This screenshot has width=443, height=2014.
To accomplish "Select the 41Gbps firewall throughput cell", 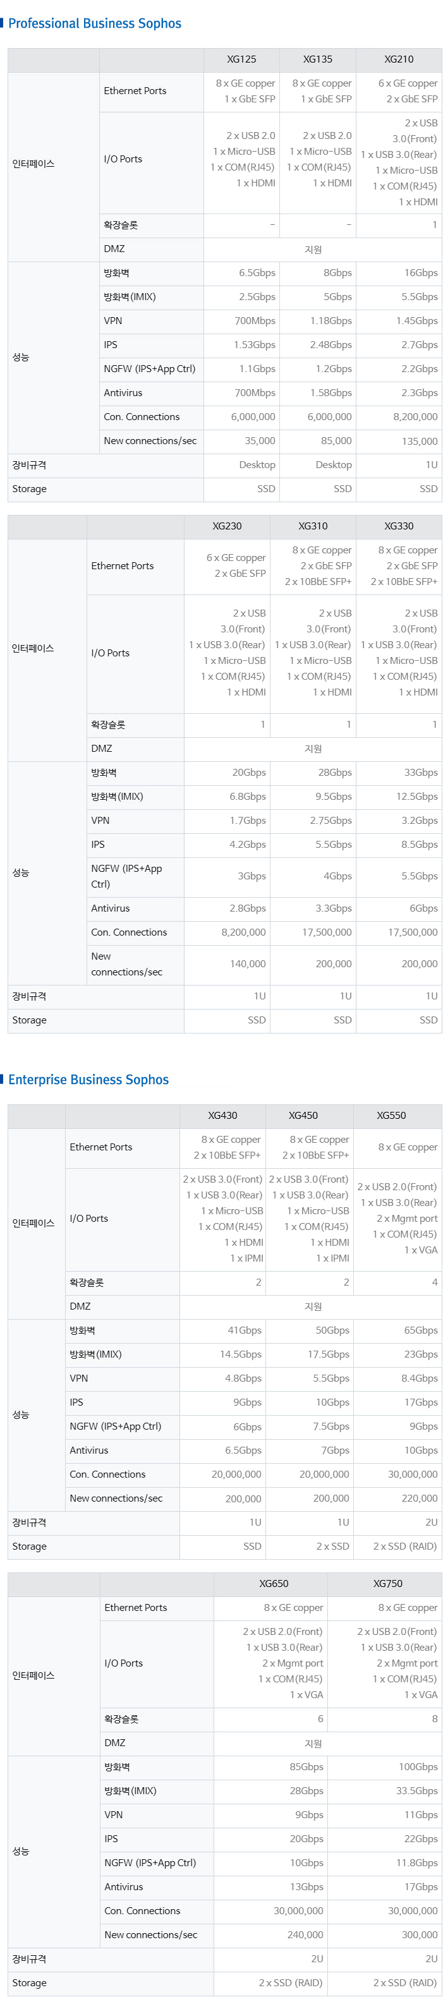I will [x=244, y=1330].
